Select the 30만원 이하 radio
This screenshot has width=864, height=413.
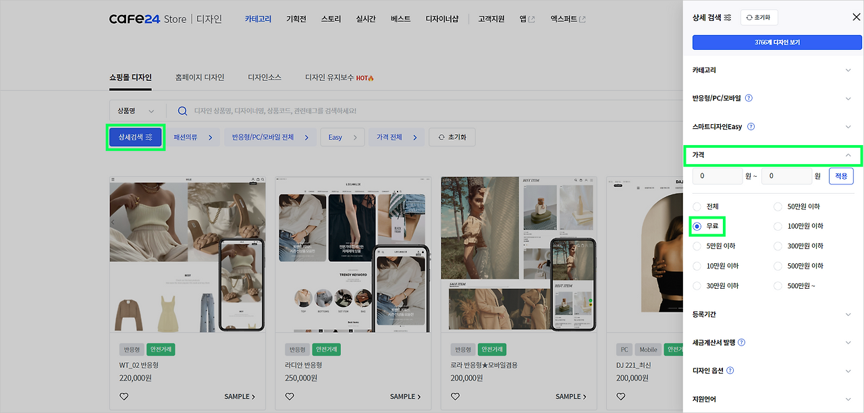697,286
